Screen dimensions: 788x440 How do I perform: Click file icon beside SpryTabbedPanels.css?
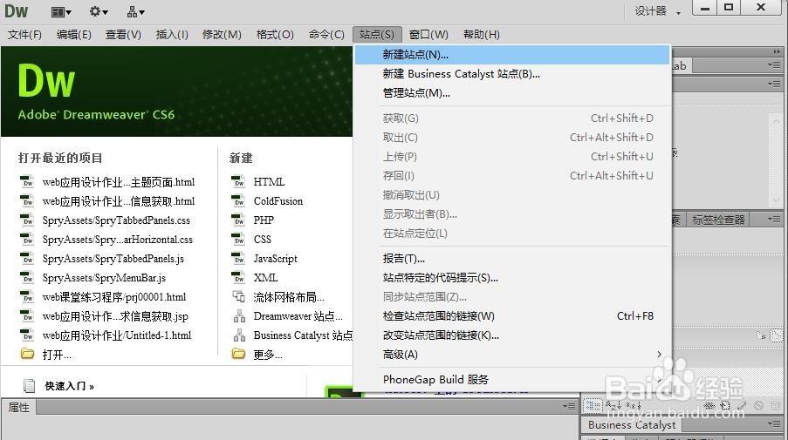[27, 220]
